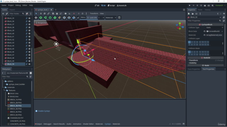Attach a script using the Scene dock icon
The width and height of the screenshot is (227, 127).
[27, 14]
